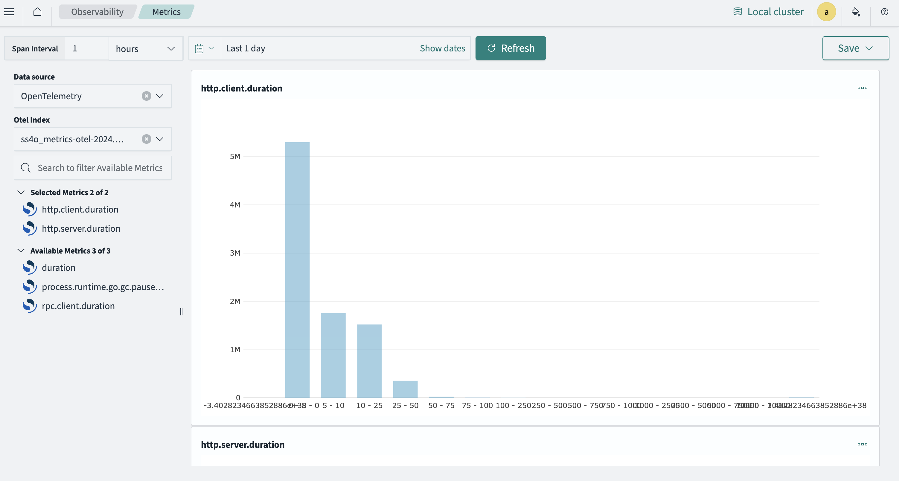Click the help question mark icon
Viewport: 899px width, 481px height.
[x=885, y=12]
